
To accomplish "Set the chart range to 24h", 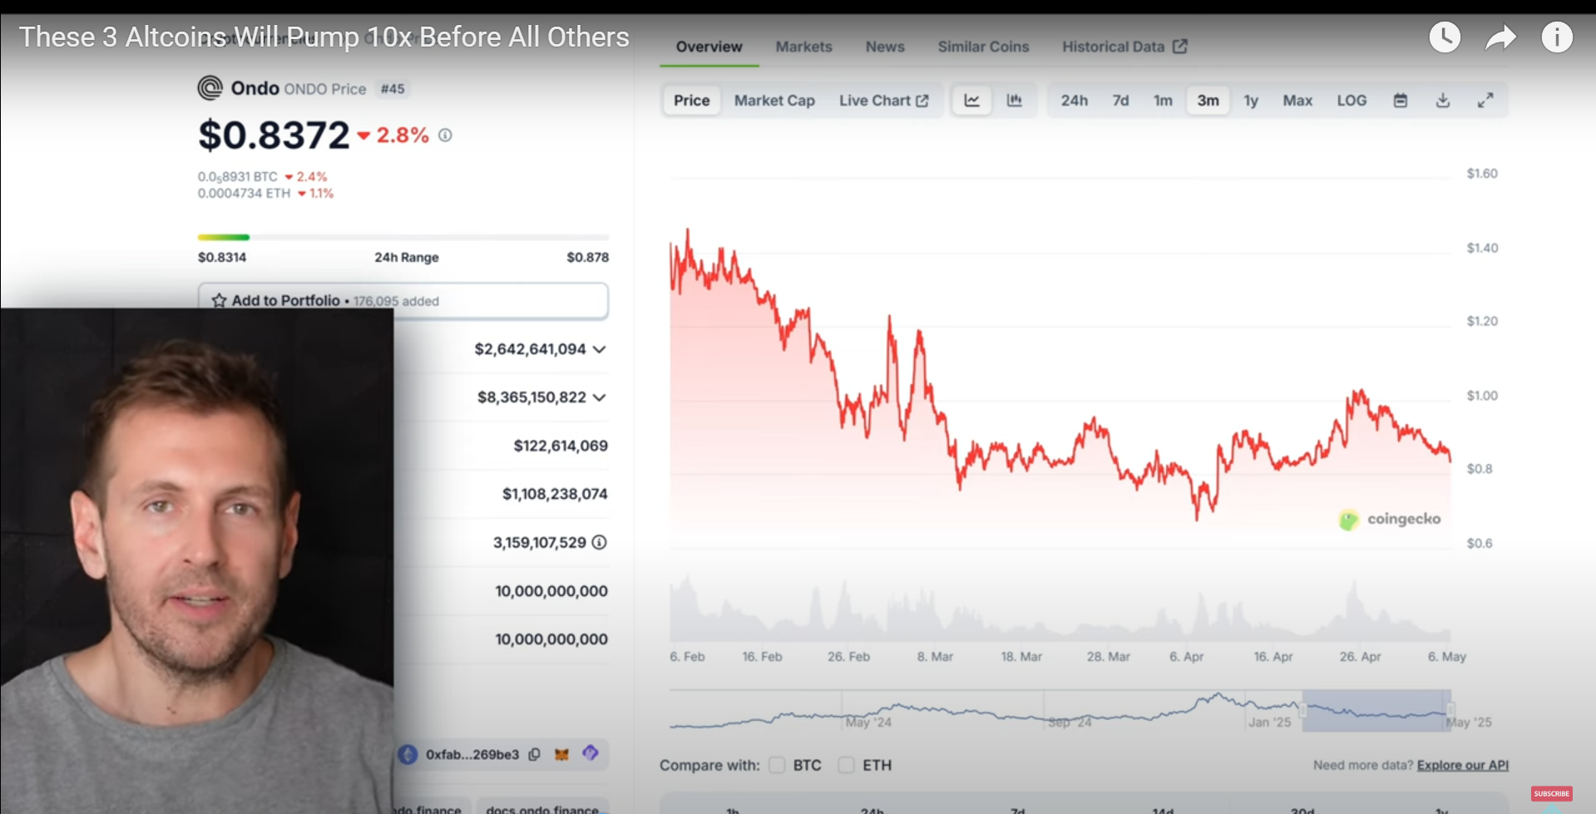I will [1074, 101].
